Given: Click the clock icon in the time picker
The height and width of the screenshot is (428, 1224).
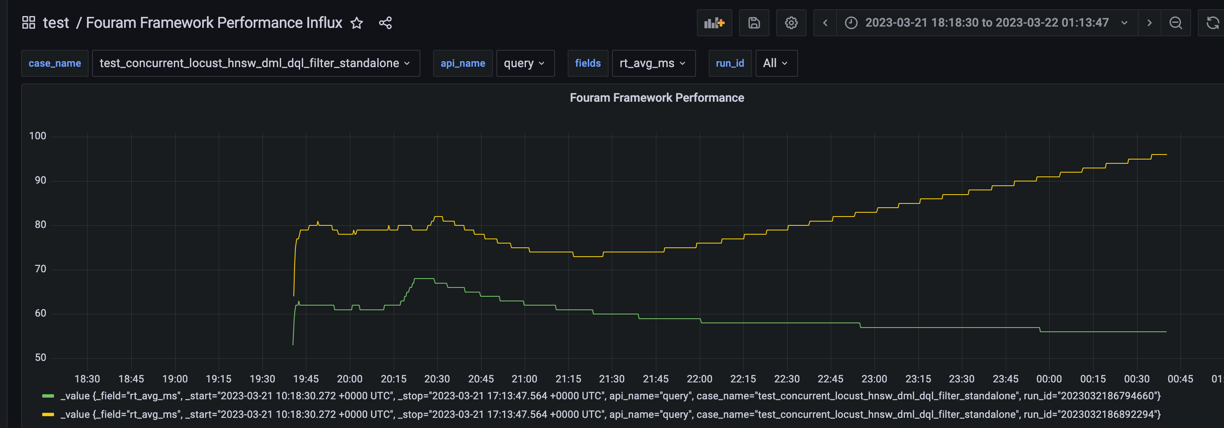Looking at the screenshot, I should coord(850,22).
